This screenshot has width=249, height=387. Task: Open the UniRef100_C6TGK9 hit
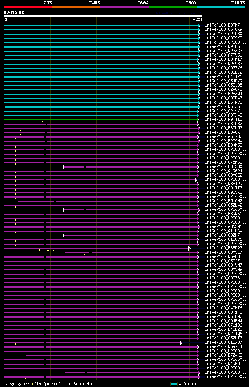223,29
